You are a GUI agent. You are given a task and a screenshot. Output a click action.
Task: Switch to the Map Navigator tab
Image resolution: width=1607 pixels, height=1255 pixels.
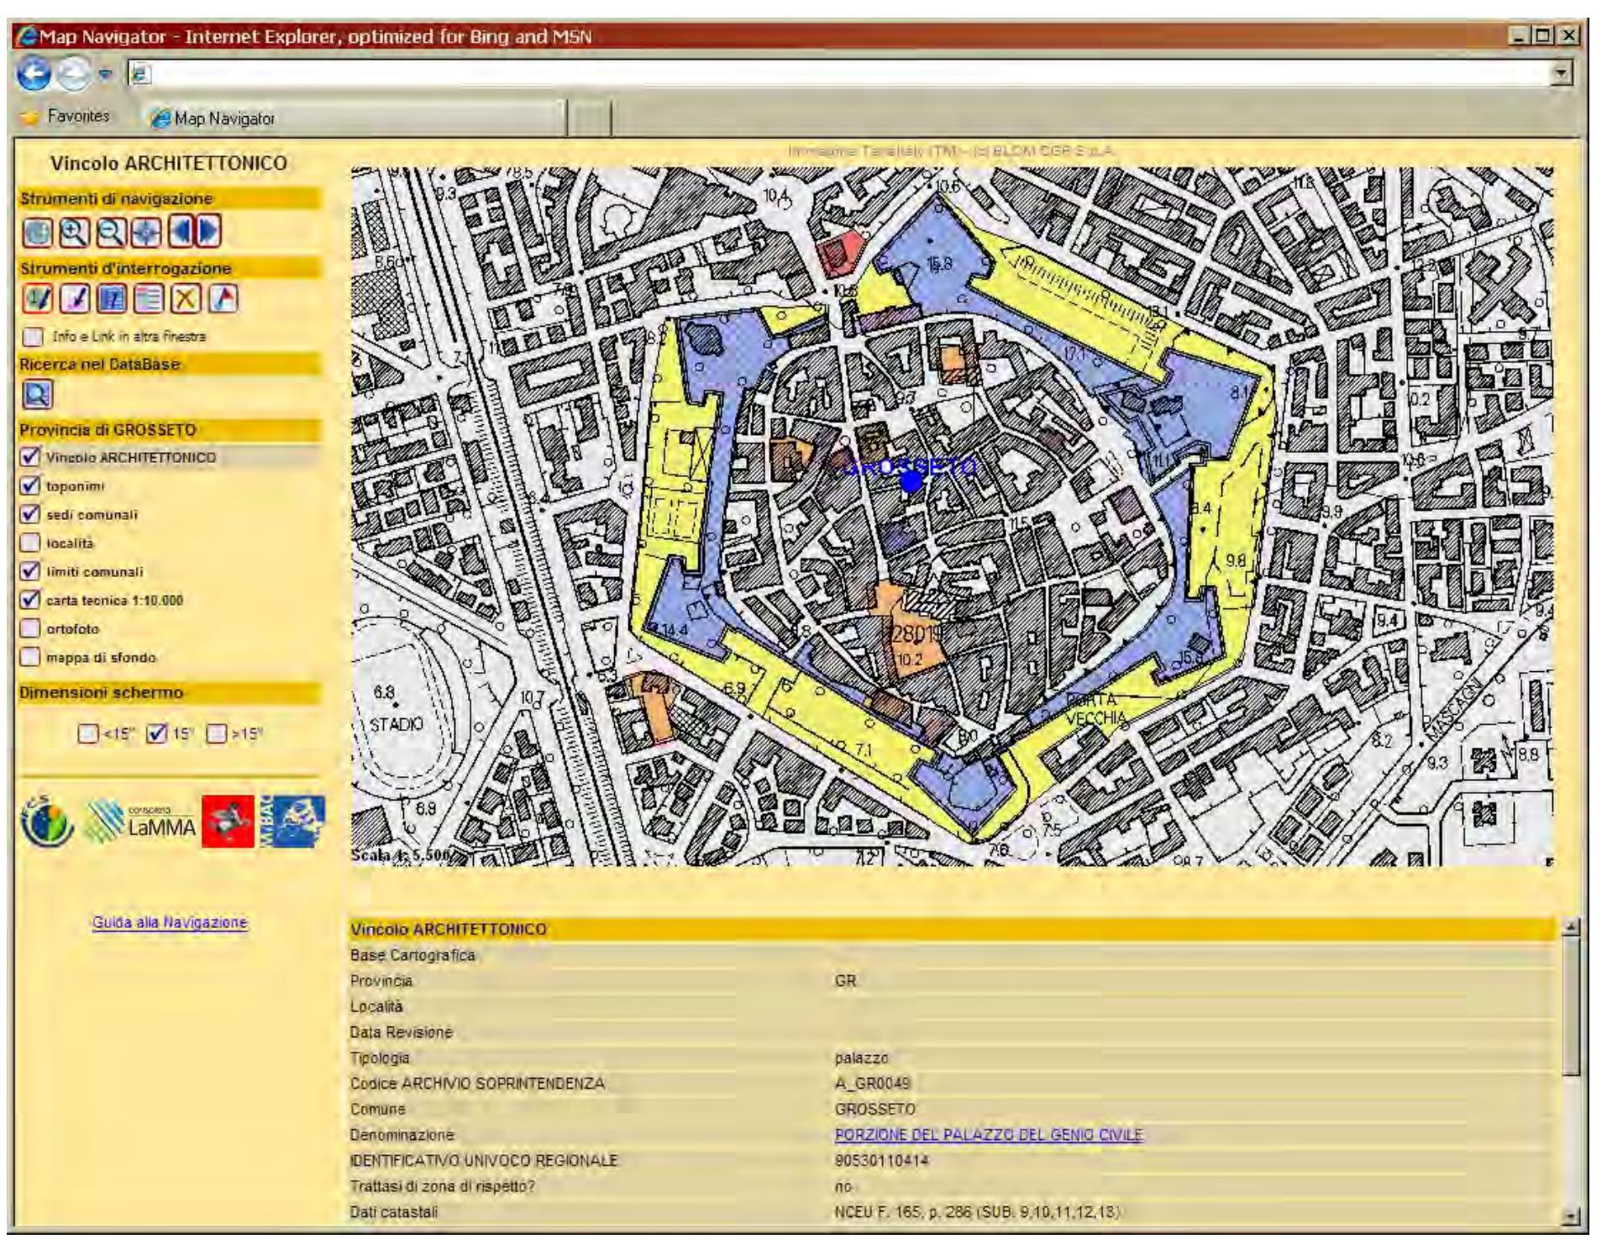pyautogui.click(x=223, y=118)
